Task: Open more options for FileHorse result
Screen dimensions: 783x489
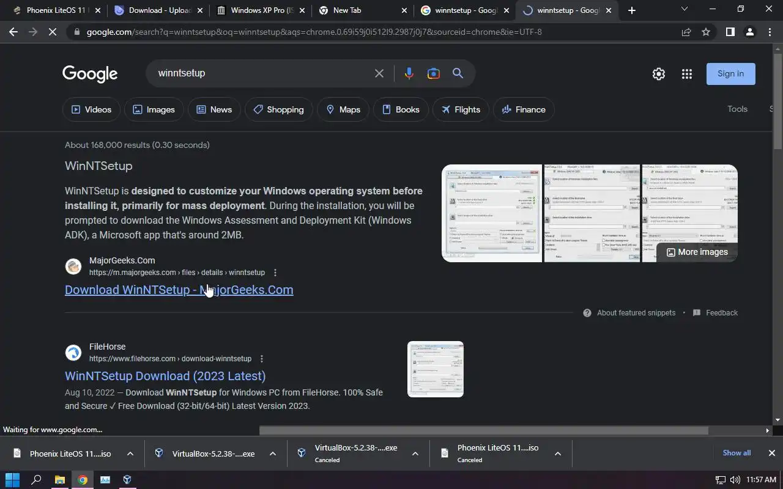Action: coord(262,359)
